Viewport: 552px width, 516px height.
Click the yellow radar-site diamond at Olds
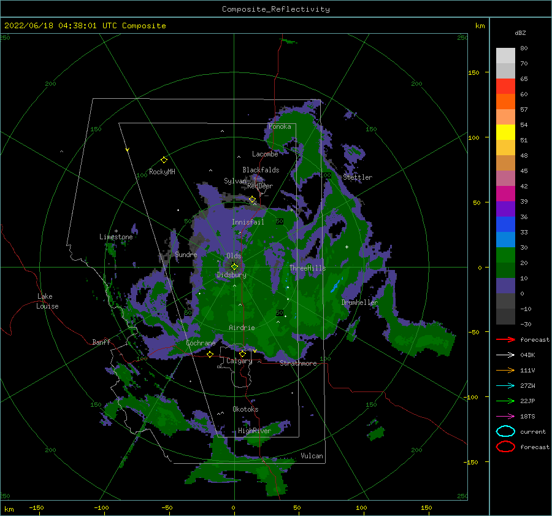tap(234, 267)
